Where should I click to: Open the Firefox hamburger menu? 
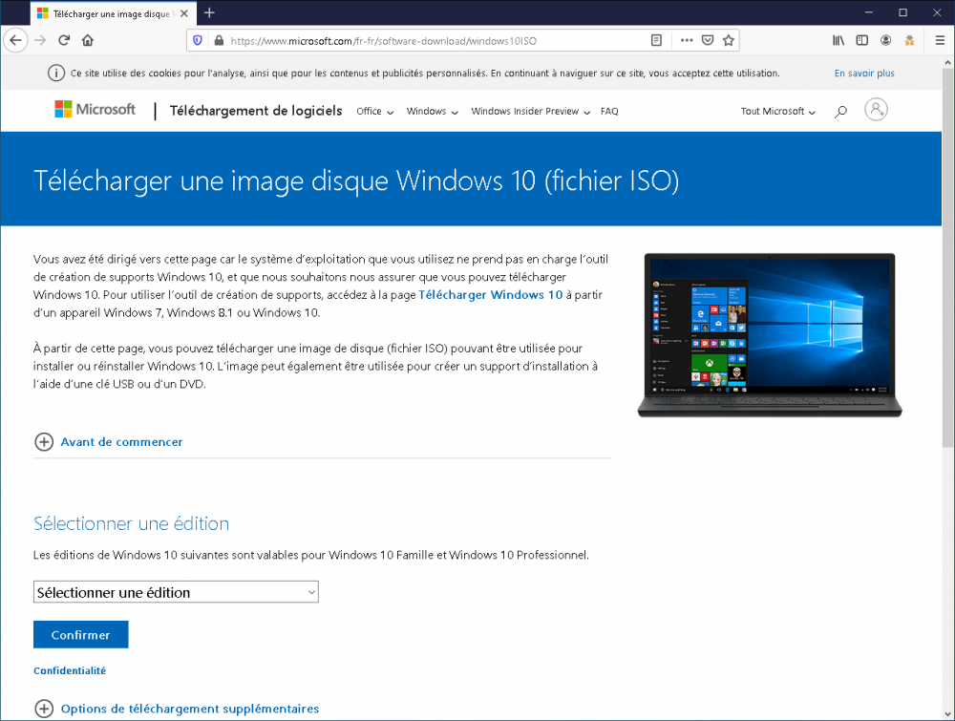click(940, 41)
